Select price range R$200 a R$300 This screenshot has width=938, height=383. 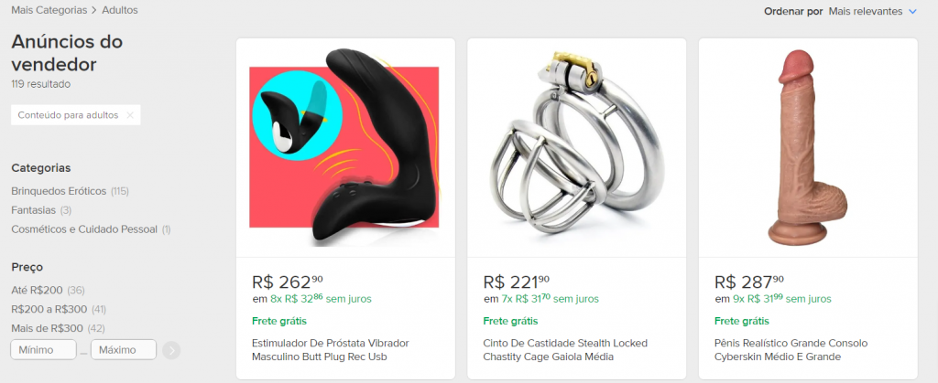49,309
